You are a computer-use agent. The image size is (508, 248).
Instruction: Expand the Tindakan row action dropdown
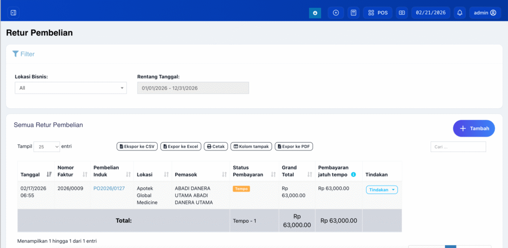[x=381, y=190]
